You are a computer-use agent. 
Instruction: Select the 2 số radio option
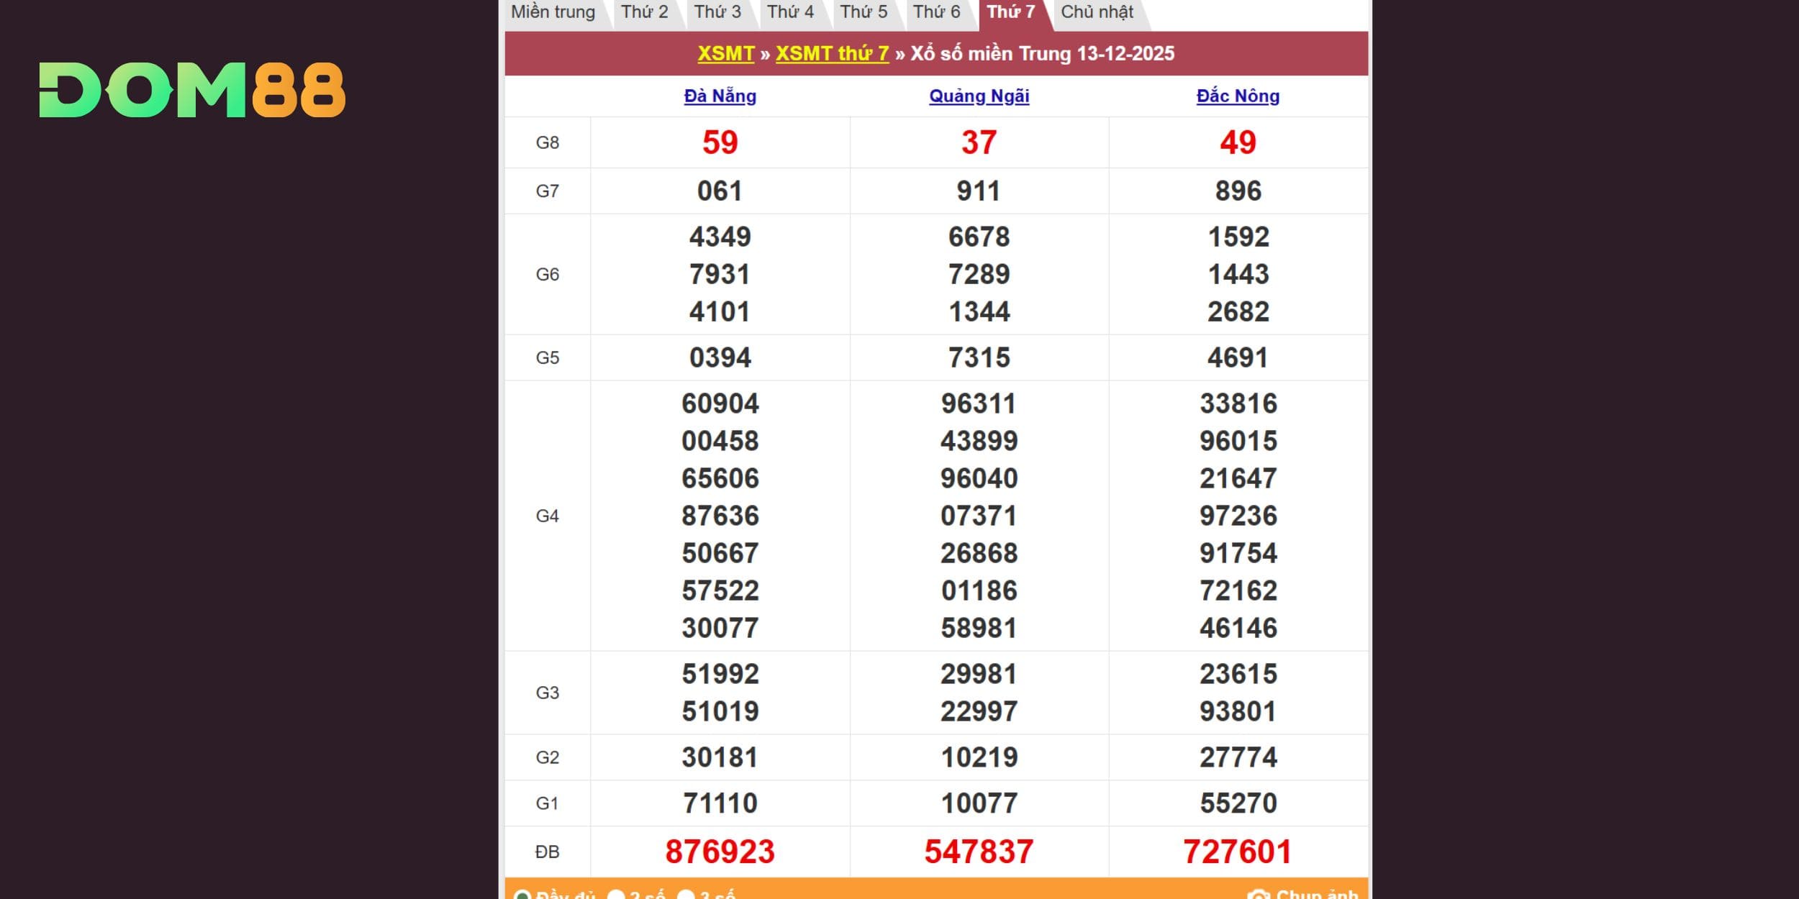(616, 895)
